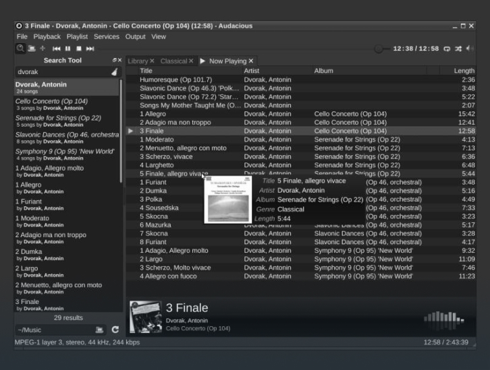Undock the Search Tool panel
Screen dimensions: 490x370
click(114, 60)
